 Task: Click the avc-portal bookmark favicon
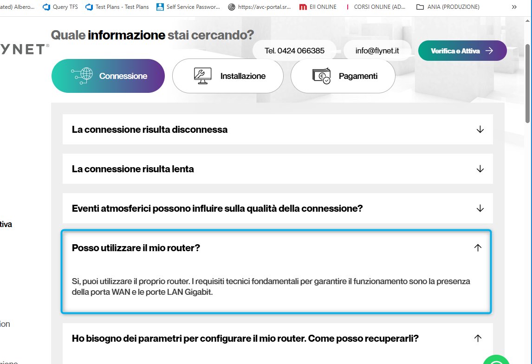231,7
